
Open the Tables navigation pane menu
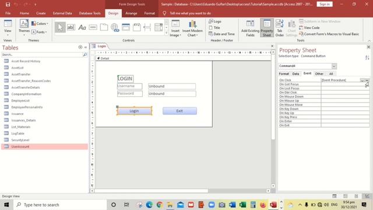80,47
